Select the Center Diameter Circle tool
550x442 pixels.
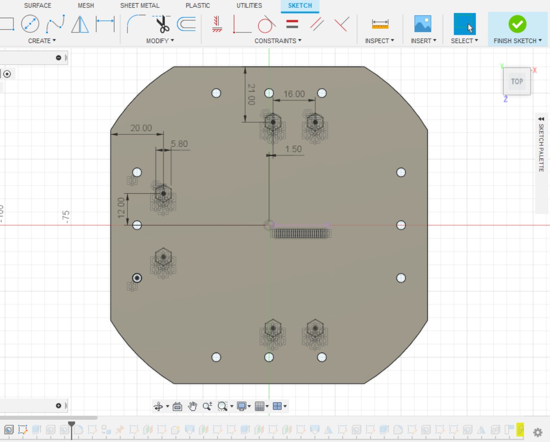coord(30,24)
